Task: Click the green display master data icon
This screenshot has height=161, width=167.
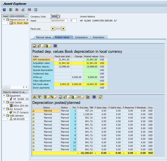Action: tap(11, 10)
